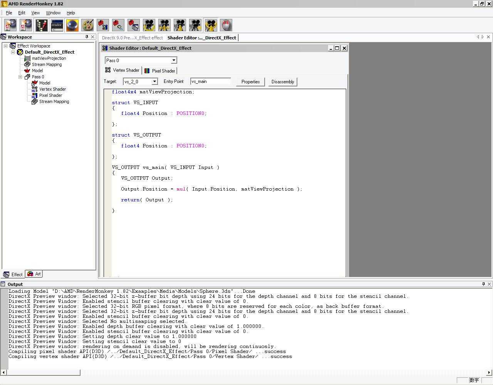Open the vs_2_0 Target dropdown
The height and width of the screenshot is (385, 493).
pyautogui.click(x=154, y=81)
